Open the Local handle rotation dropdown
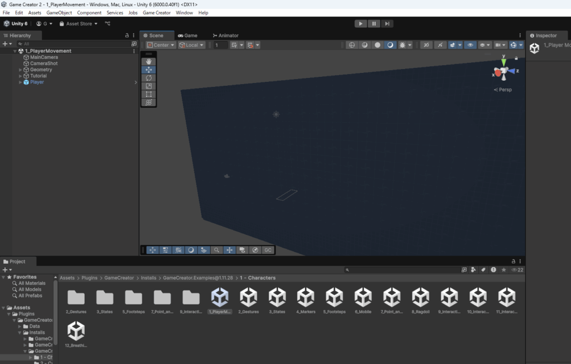Image resolution: width=571 pixels, height=364 pixels. pyautogui.click(x=191, y=45)
